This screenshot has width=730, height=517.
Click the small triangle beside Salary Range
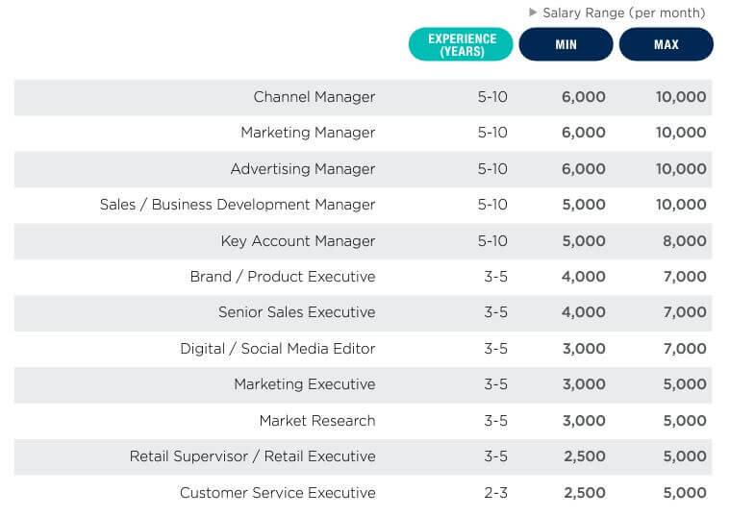click(x=534, y=12)
